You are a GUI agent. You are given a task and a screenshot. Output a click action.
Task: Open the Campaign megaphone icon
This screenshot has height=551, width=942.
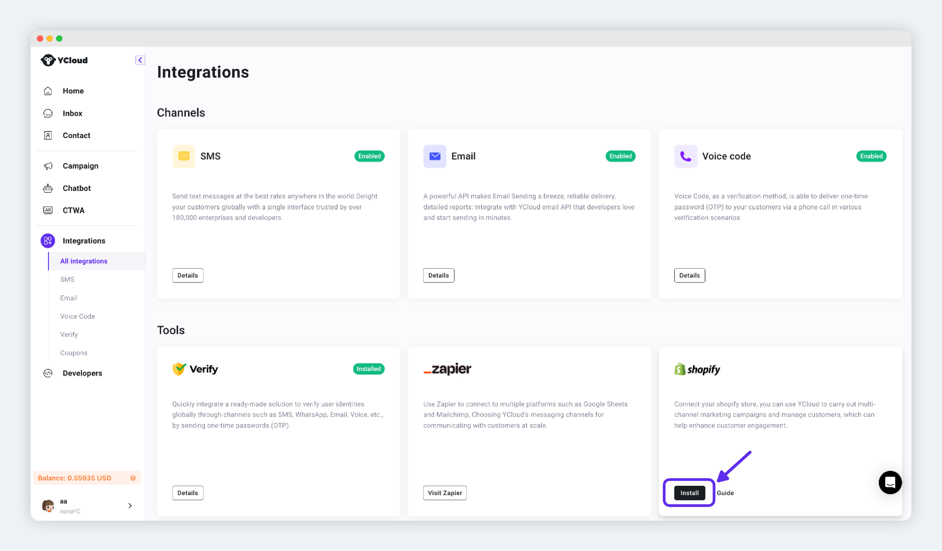[48, 166]
